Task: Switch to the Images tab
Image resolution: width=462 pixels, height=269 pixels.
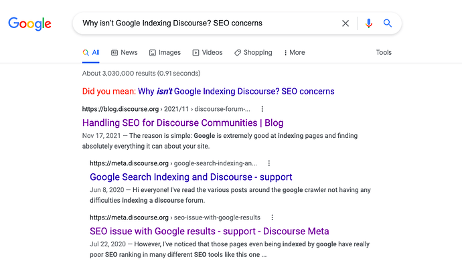Action: click(x=165, y=53)
